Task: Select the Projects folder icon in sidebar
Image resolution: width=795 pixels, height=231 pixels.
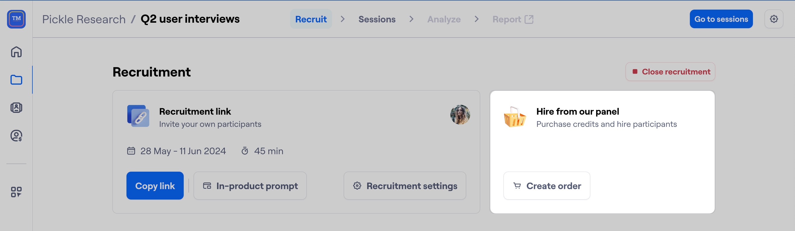Action: click(x=16, y=80)
